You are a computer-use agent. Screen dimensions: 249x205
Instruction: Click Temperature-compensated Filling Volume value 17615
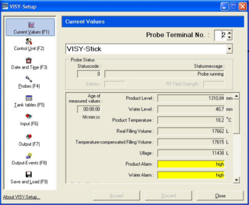pos(191,142)
